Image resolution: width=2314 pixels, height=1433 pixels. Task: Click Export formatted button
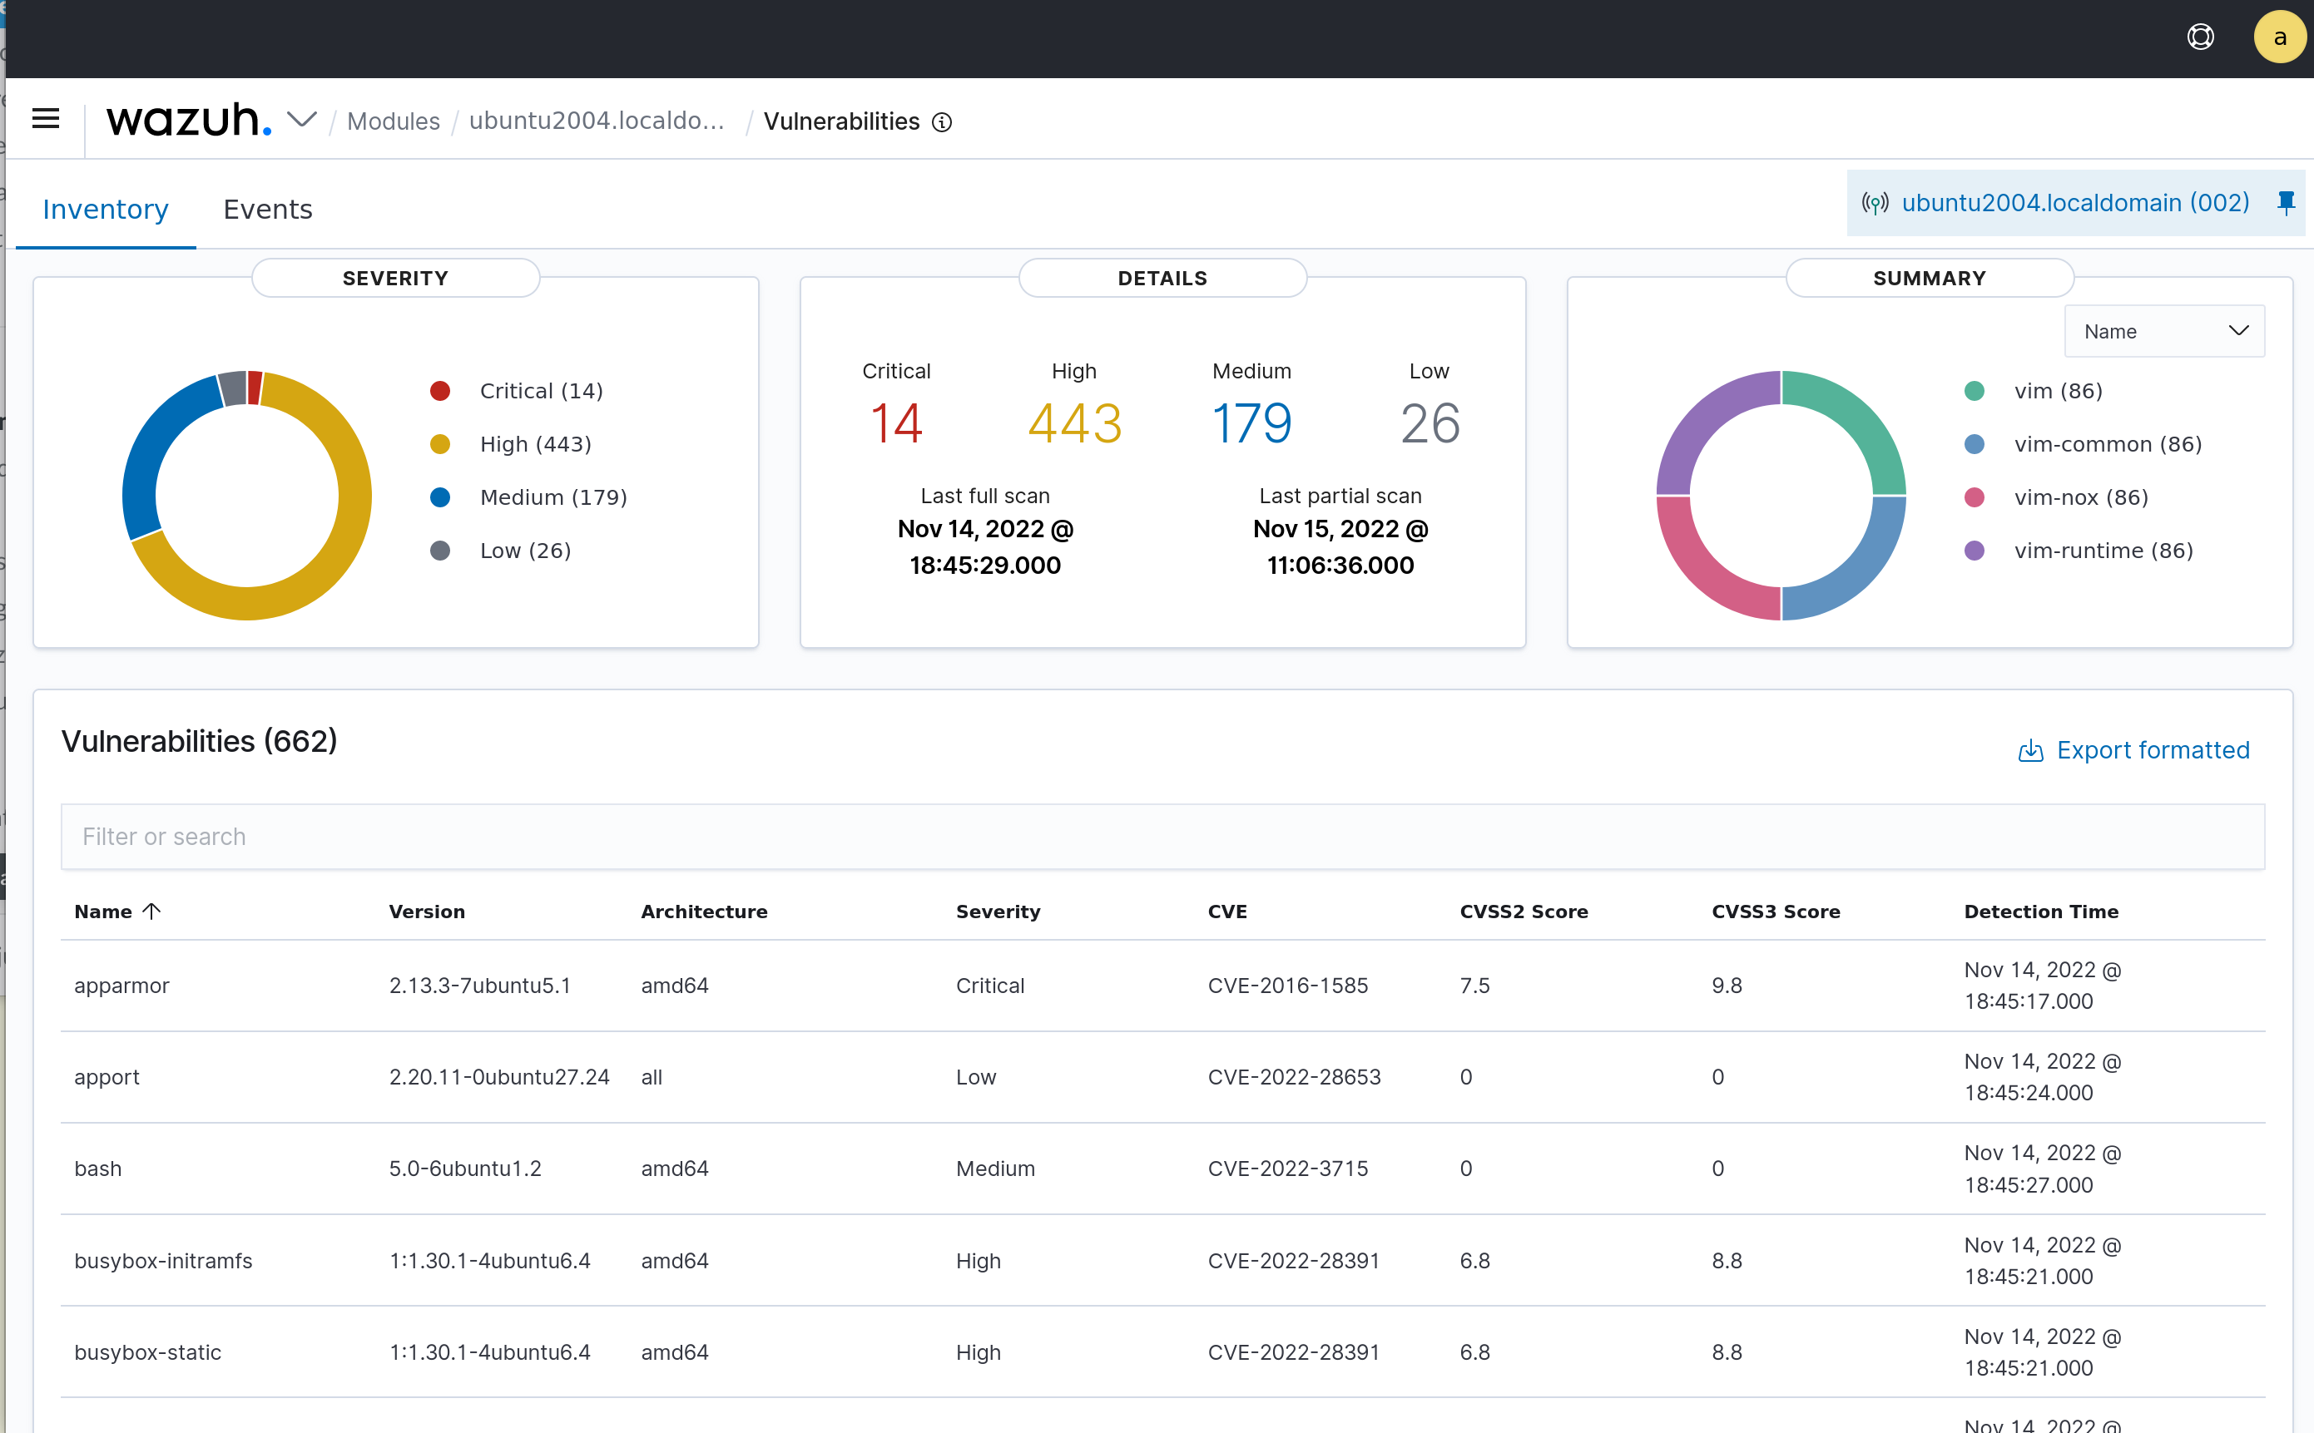2133,749
